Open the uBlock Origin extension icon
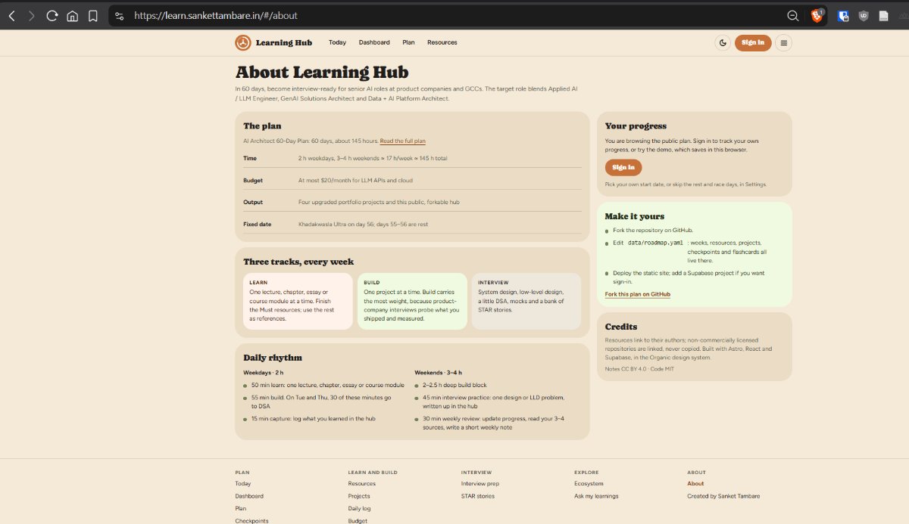Image resolution: width=909 pixels, height=524 pixels. (864, 15)
